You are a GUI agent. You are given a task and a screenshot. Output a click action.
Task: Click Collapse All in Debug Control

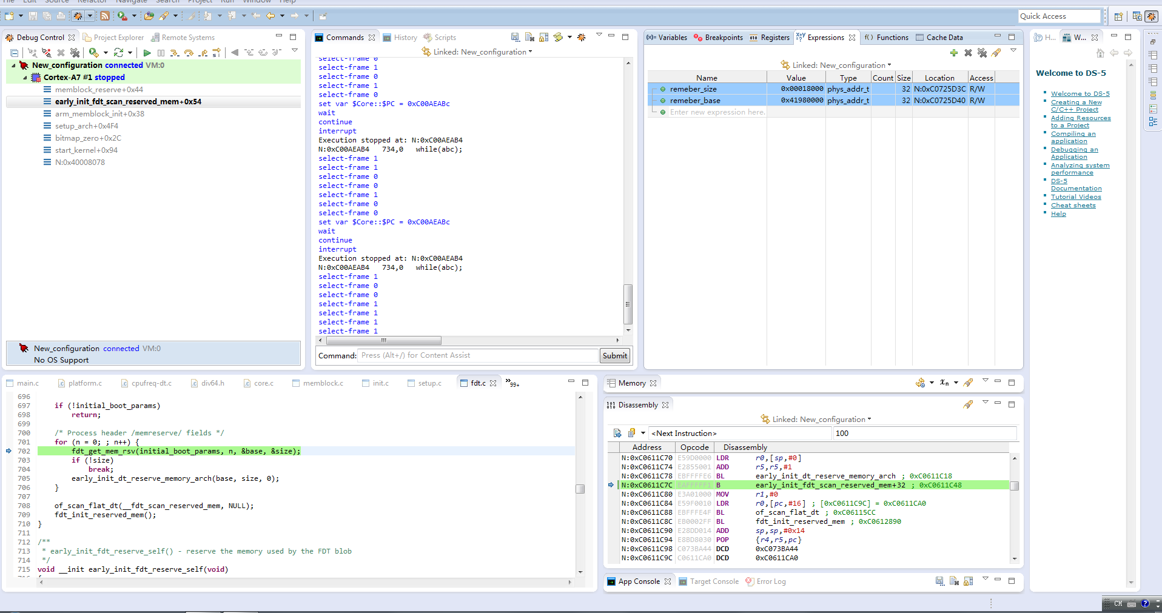15,53
